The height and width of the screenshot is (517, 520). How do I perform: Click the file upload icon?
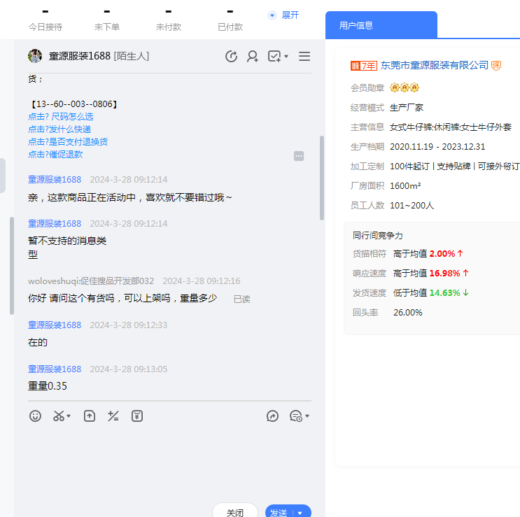coord(90,416)
